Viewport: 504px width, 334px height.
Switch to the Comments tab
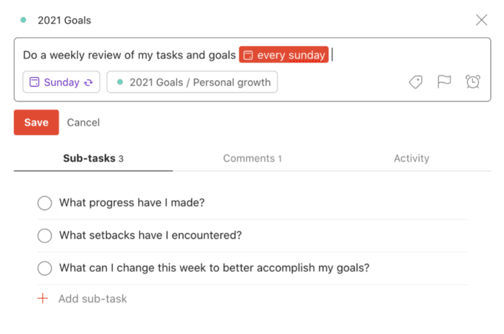tap(252, 159)
